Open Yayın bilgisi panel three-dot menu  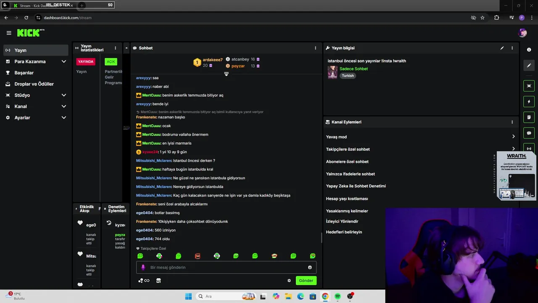click(x=512, y=48)
